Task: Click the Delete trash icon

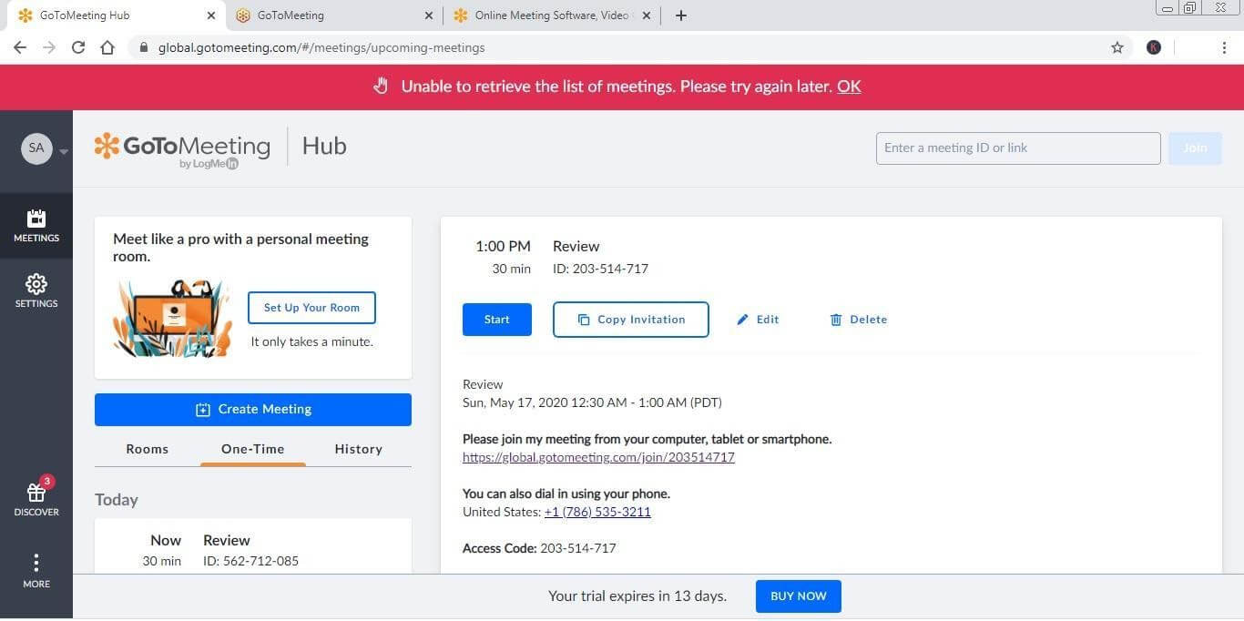Action: [837, 319]
